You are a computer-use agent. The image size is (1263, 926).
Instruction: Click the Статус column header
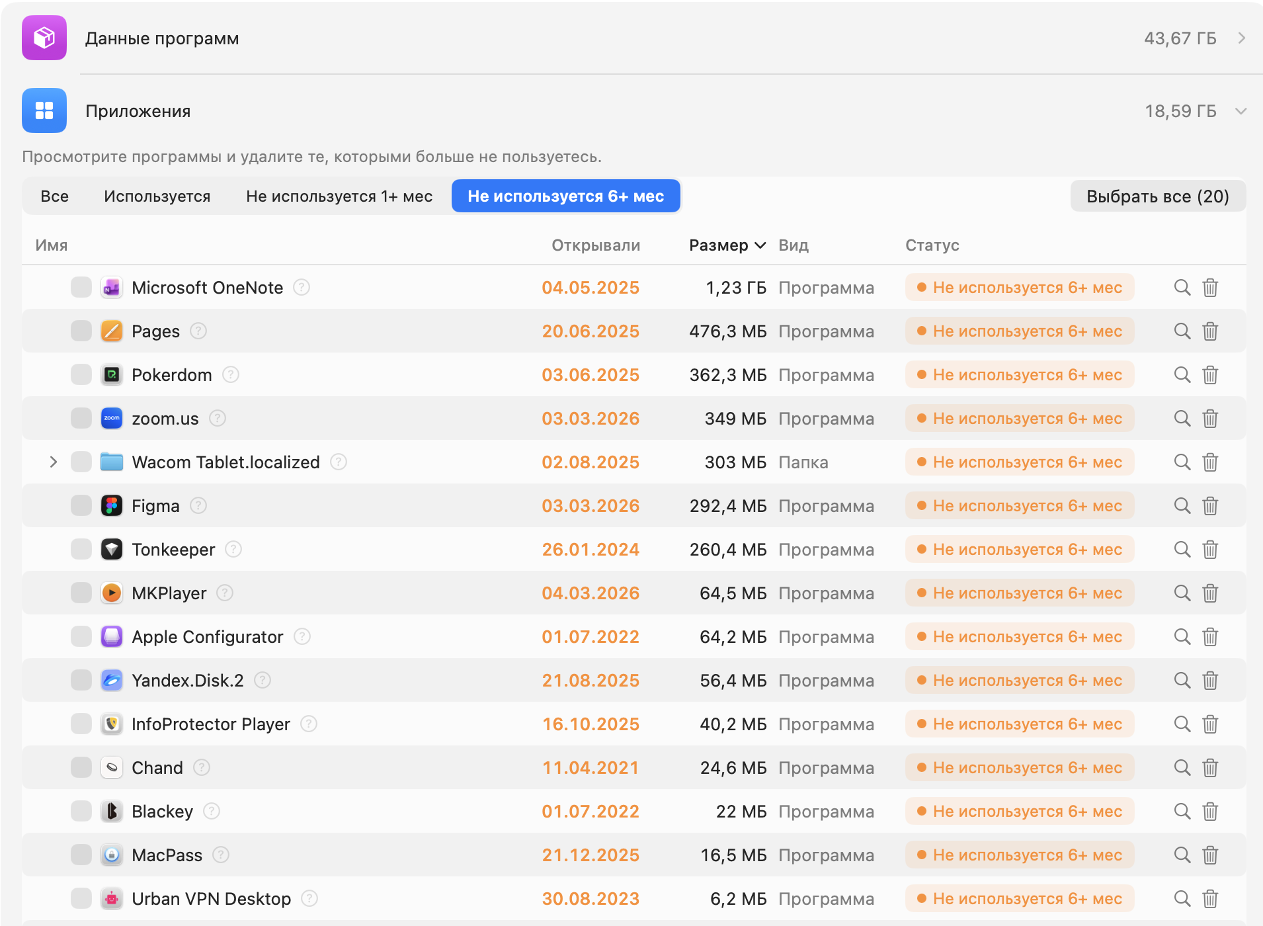(x=932, y=245)
